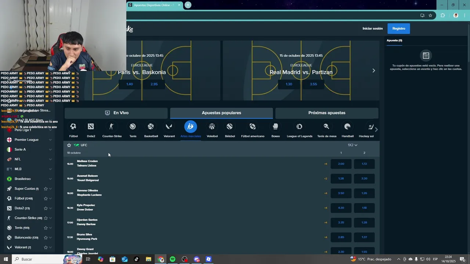Toggle favorite star for Valorant (7)

click(x=46, y=247)
